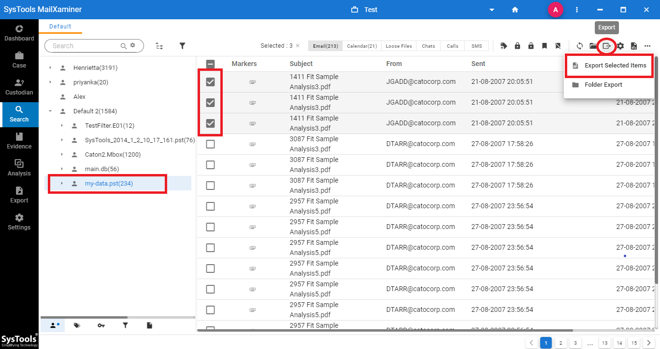Click the refresh icon in the toolbar
The width and height of the screenshot is (660, 349).
click(x=580, y=46)
